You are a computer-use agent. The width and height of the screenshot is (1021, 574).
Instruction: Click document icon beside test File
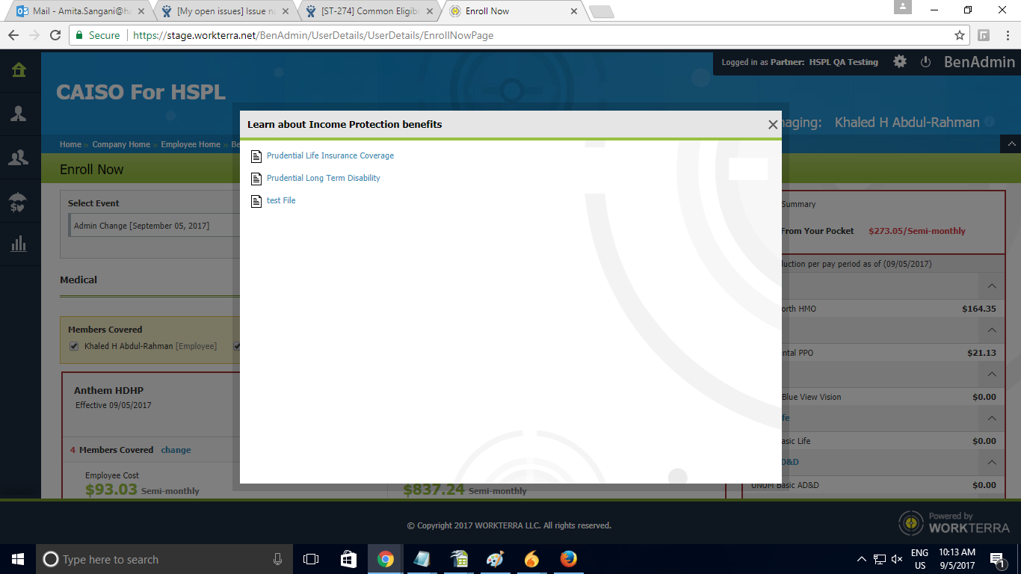(257, 201)
